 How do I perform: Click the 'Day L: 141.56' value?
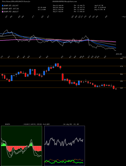coord(58,10)
